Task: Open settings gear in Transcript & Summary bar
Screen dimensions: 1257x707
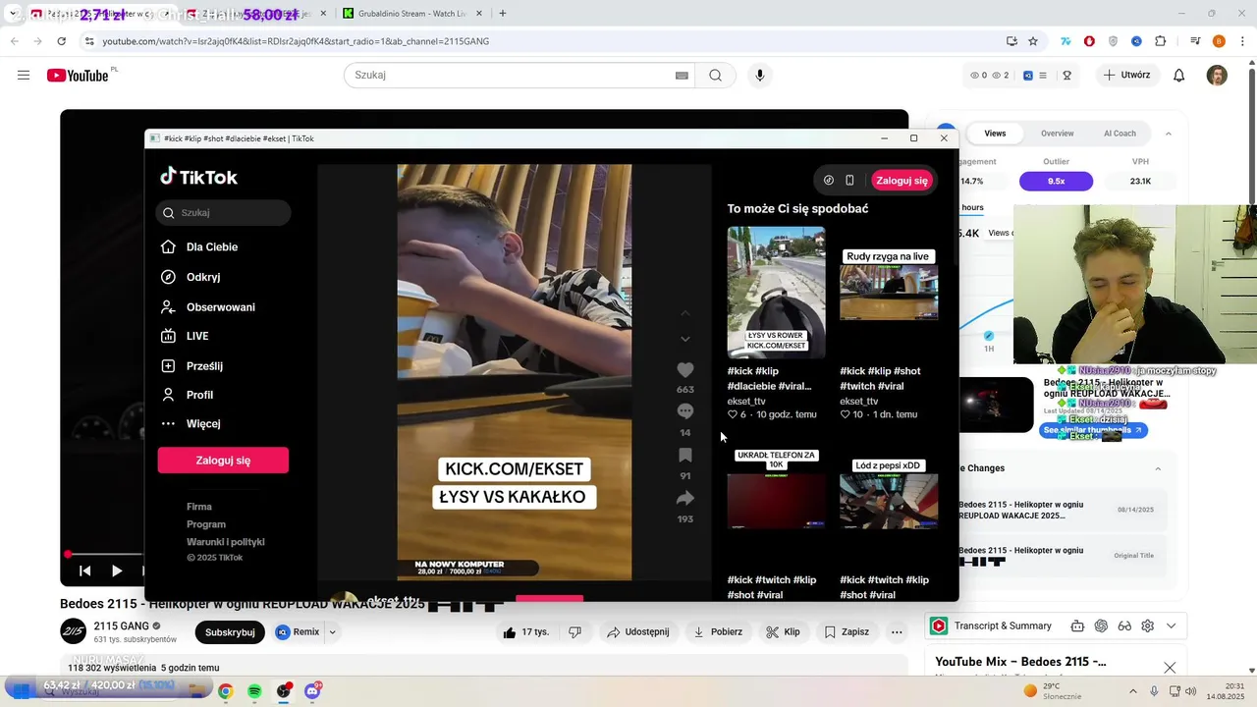Action: point(1147,625)
